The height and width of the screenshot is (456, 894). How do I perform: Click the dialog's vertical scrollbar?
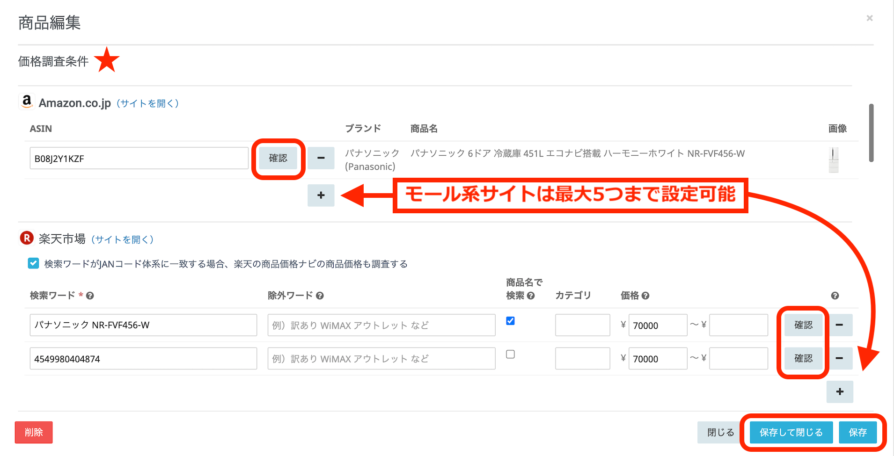(871, 133)
